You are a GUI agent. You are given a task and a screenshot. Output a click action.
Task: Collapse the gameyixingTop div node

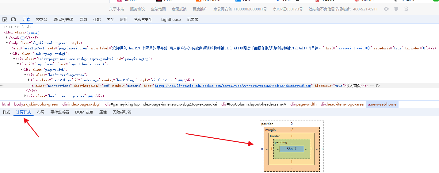[14, 59]
